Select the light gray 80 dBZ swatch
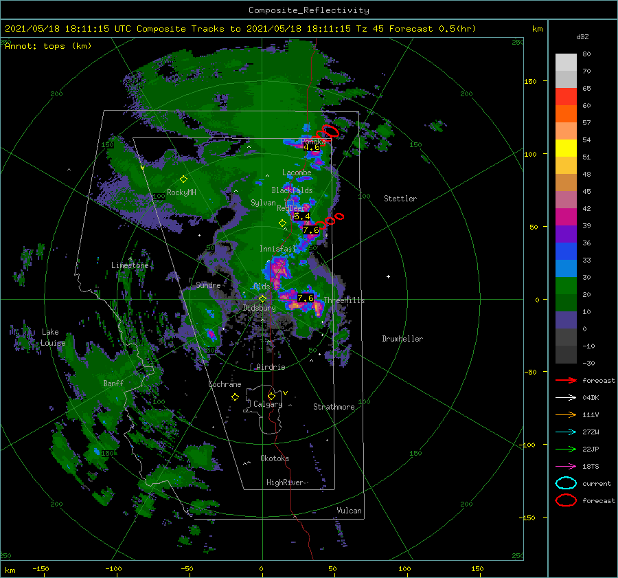618x578 pixels. click(x=566, y=63)
